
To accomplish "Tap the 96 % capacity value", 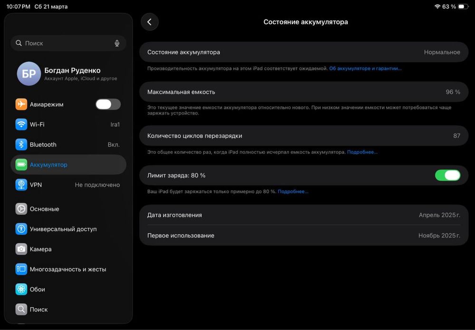I will pos(453,92).
